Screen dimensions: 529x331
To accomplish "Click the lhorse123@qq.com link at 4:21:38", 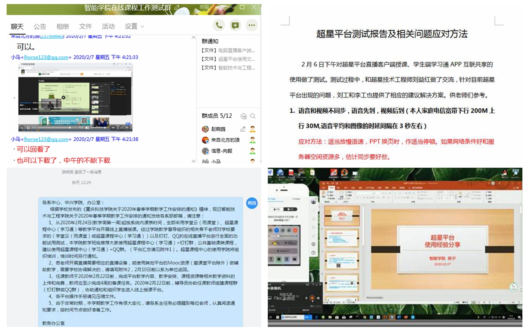I will 46,139.
